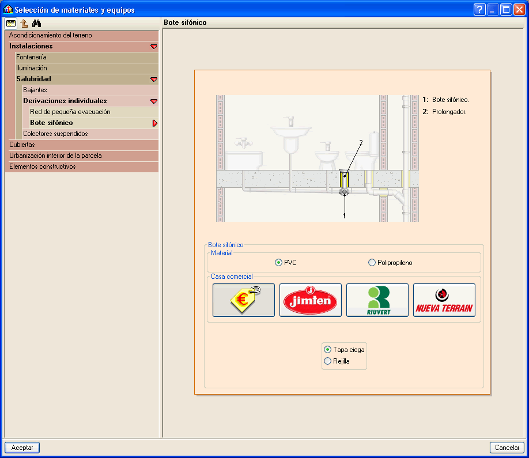Select Red de pequeña evacuación
This screenshot has height=458, width=529.
coord(94,112)
